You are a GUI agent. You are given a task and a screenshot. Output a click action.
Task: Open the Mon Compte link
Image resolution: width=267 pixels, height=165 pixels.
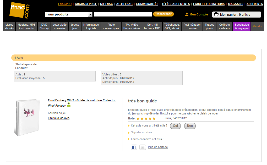point(199,15)
